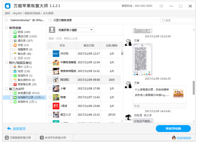Click the 通话记录 phone icon
Viewport: 198px width, 142px height.
(x=15, y=36)
